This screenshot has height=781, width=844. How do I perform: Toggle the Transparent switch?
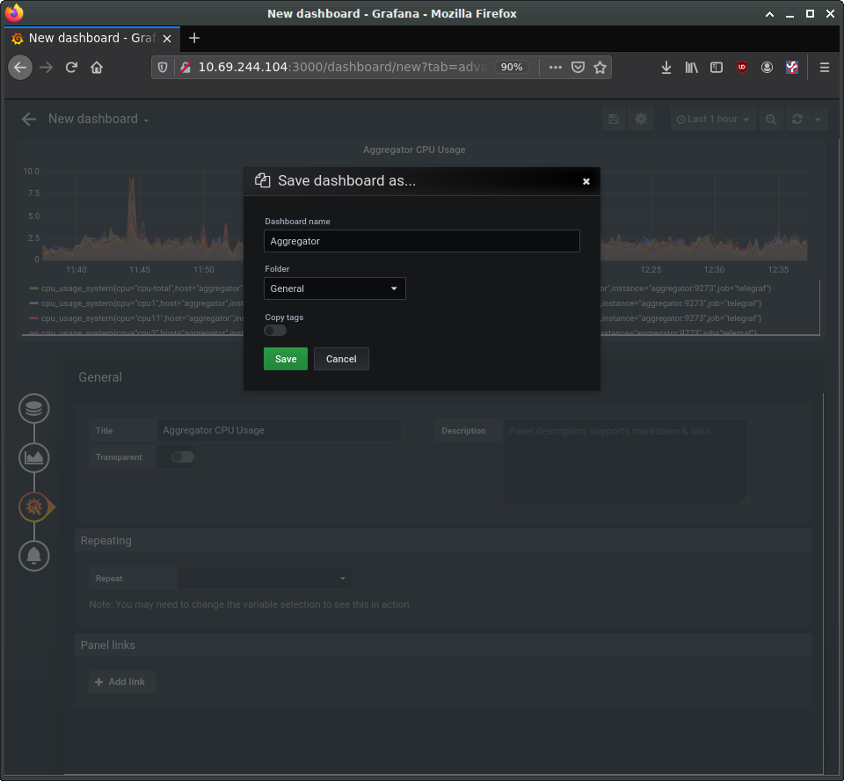pyautogui.click(x=183, y=456)
